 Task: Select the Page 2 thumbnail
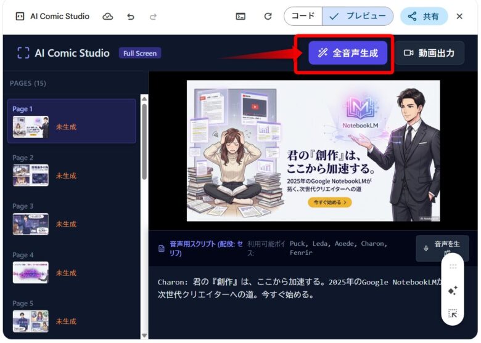[31, 175]
